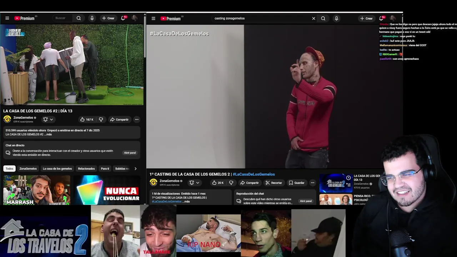
Task: Click Compartir under the casting video
Action: 250,183
